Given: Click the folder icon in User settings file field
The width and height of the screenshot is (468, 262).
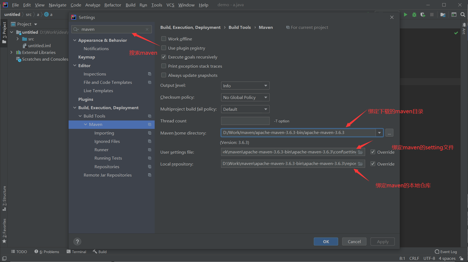Looking at the screenshot, I should (x=360, y=152).
